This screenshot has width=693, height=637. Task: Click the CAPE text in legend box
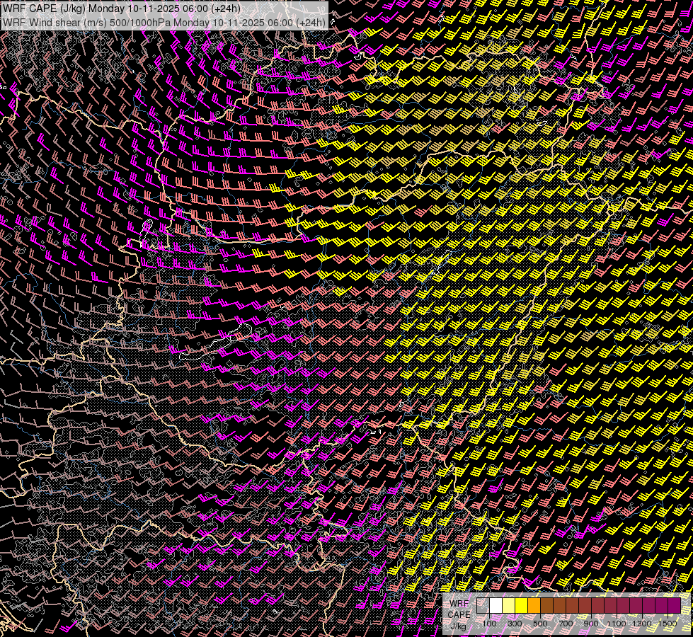pos(459,614)
